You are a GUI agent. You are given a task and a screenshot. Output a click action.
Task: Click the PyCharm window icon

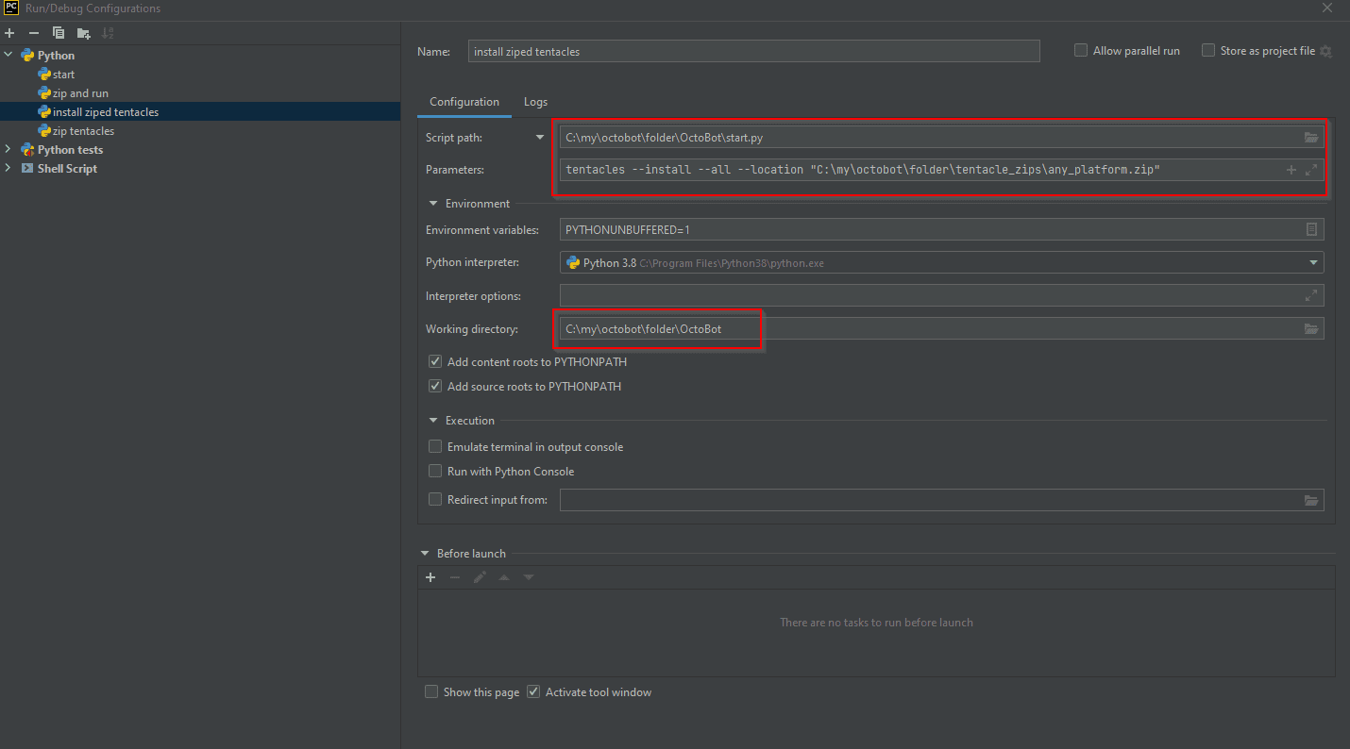[x=11, y=8]
